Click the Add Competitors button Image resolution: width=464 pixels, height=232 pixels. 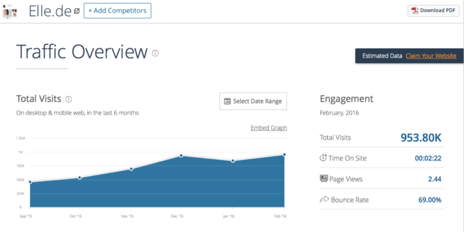click(x=118, y=10)
